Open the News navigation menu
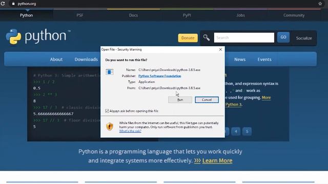 click(x=240, y=59)
